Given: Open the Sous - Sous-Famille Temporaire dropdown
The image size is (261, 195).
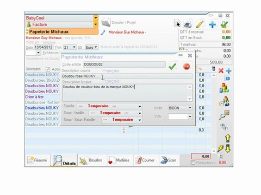Looking at the screenshot, I should [140, 120].
